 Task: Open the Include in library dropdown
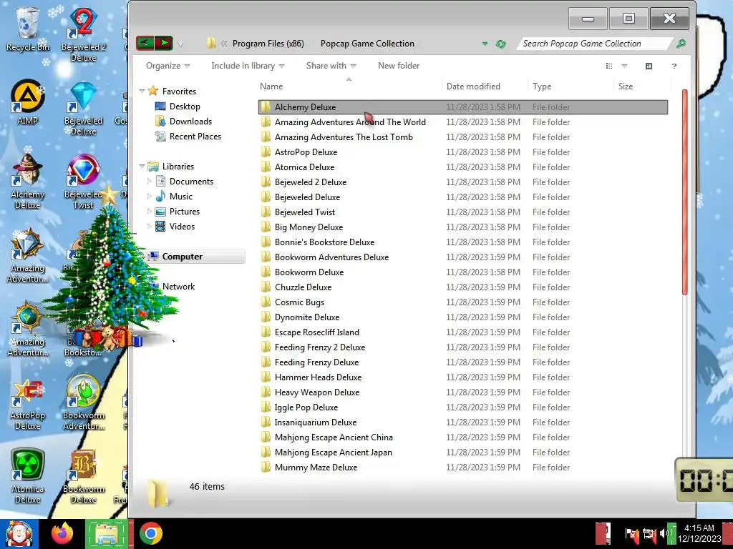(x=248, y=66)
